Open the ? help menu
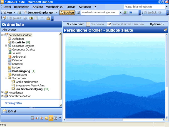Viewport: 169px width, 127px height. click(95, 7)
